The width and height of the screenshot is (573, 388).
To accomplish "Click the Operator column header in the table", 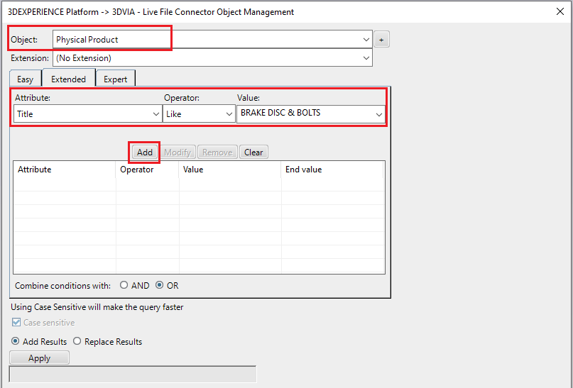I will pyautogui.click(x=147, y=170).
